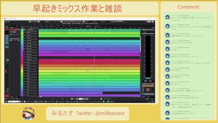Viewport: 218px width, 123px height.
Task: Mute the first track in the track list
Action: click(x=24, y=30)
